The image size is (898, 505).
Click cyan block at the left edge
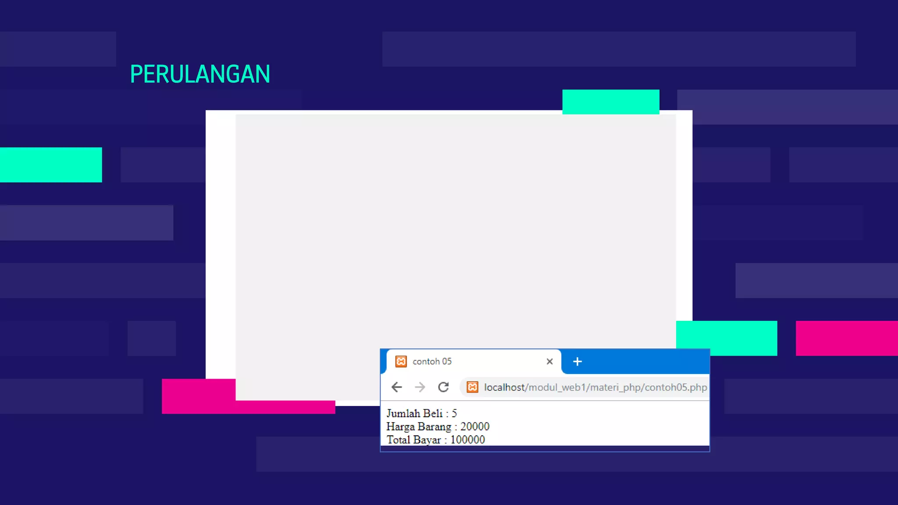50,165
